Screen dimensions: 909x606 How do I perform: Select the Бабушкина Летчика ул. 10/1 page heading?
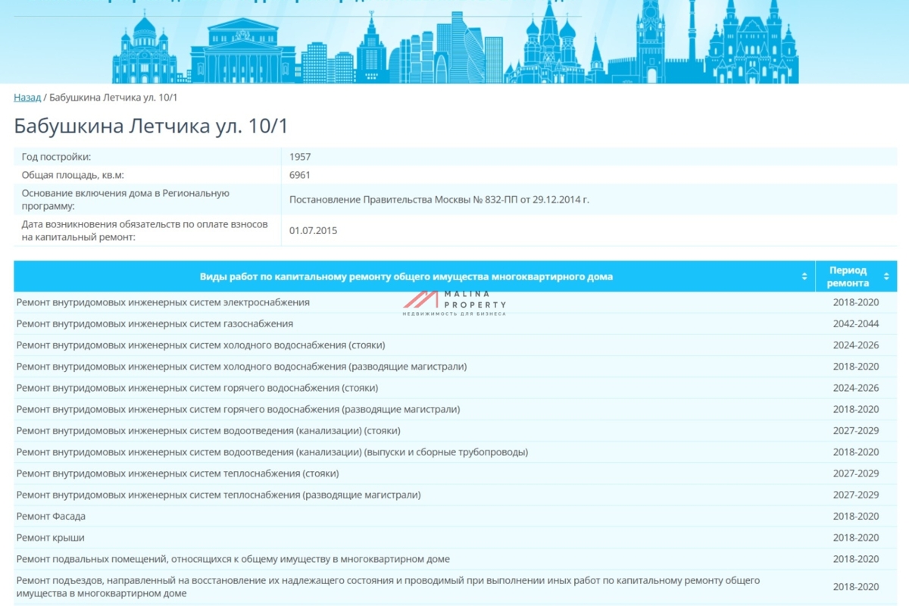[151, 126]
